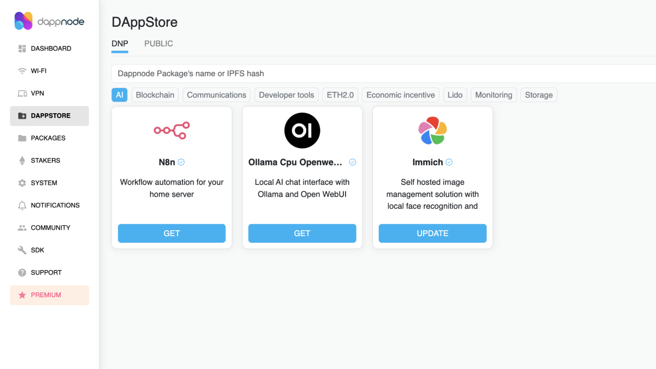Toggle the Storage category filter
The height and width of the screenshot is (369, 656).
click(538, 95)
